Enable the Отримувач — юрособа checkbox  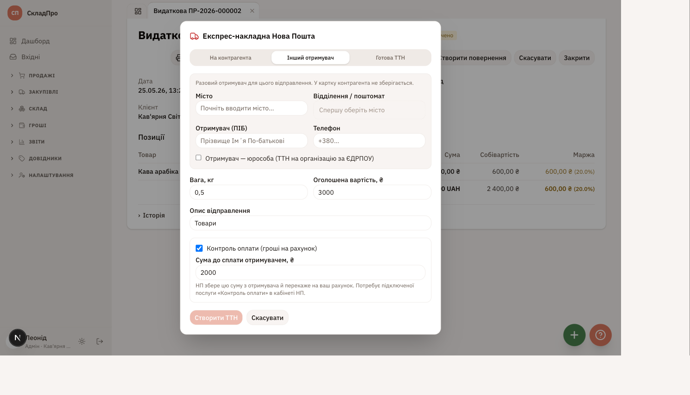coord(198,158)
